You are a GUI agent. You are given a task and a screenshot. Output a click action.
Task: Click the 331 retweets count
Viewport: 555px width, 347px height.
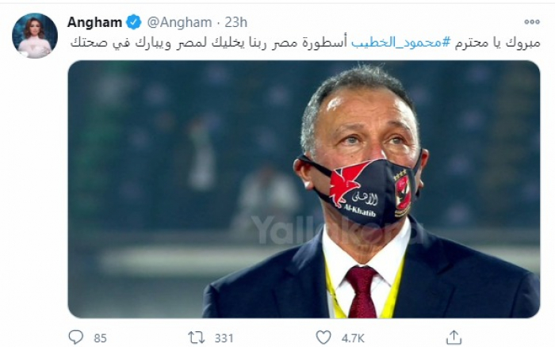click(224, 338)
